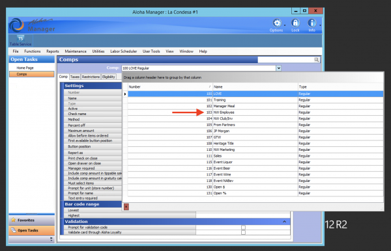Click the Comps search input field
This screenshot has height=251, width=391.
tap(286, 60)
